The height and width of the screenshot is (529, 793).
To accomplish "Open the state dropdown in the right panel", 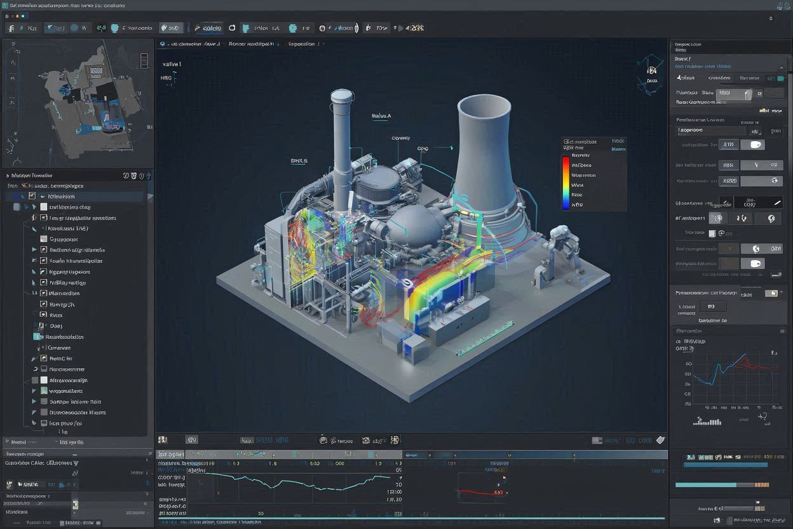I will [734, 93].
